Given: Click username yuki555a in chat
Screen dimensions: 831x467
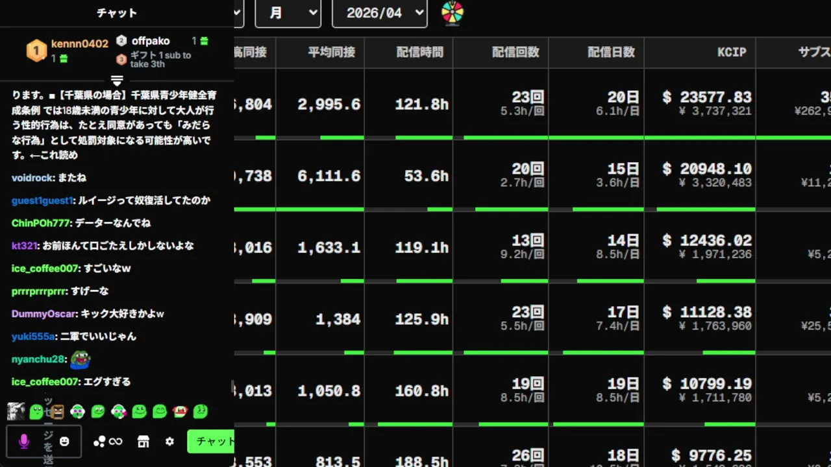Looking at the screenshot, I should click(x=33, y=337).
